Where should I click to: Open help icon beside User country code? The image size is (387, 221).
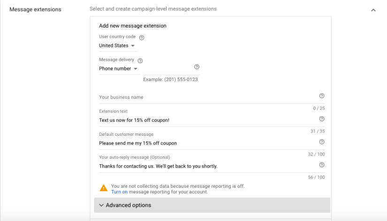click(142, 37)
